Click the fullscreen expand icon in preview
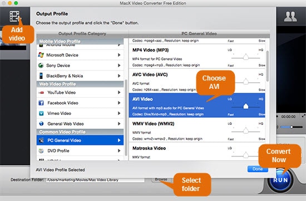 [303, 116]
